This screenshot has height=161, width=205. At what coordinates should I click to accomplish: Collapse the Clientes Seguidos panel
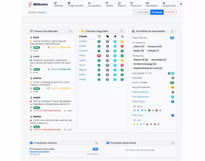[122, 31]
